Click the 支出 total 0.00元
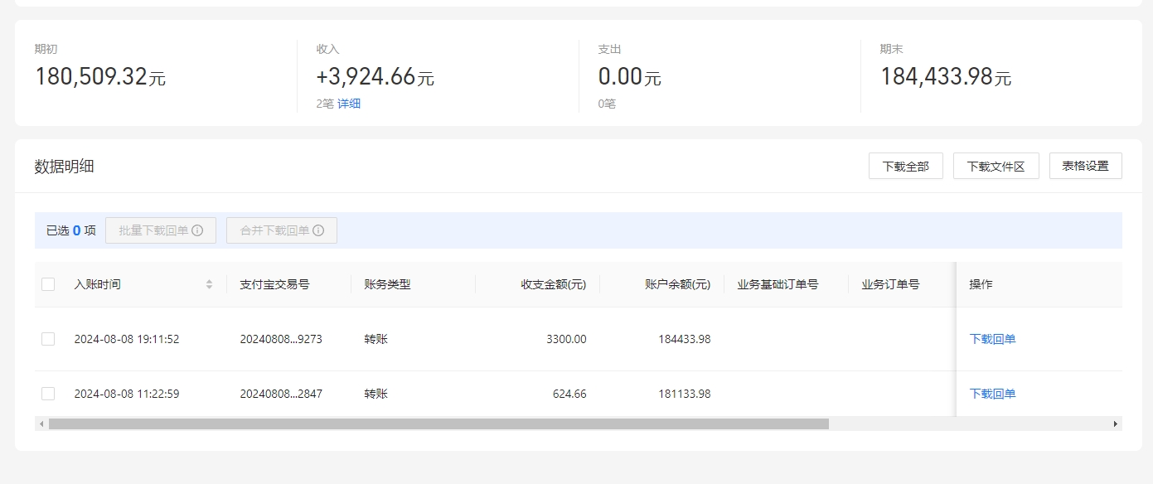The image size is (1153, 484). [630, 76]
